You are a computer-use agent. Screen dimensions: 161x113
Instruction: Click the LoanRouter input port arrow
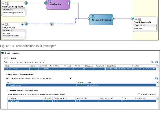click(46, 3)
